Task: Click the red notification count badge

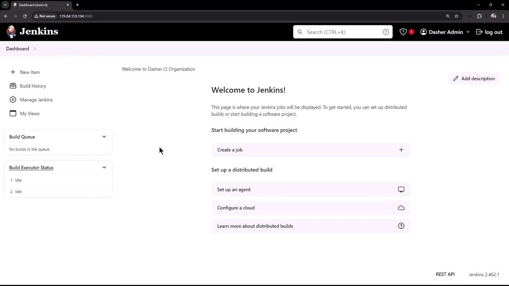Action: click(411, 32)
